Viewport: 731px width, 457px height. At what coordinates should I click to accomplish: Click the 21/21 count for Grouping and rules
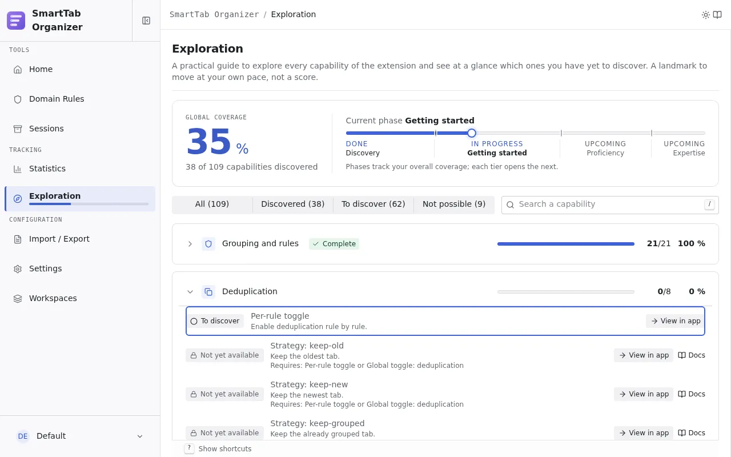click(x=659, y=244)
